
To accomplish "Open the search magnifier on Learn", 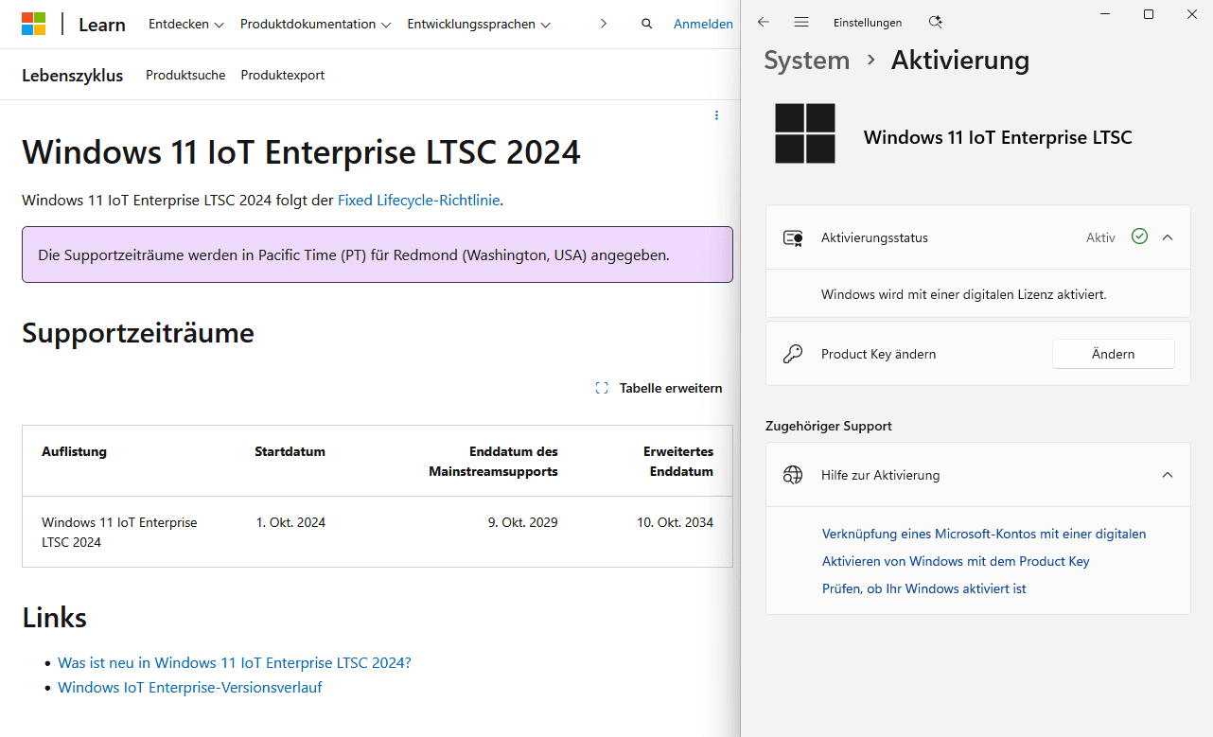I will 646,24.
